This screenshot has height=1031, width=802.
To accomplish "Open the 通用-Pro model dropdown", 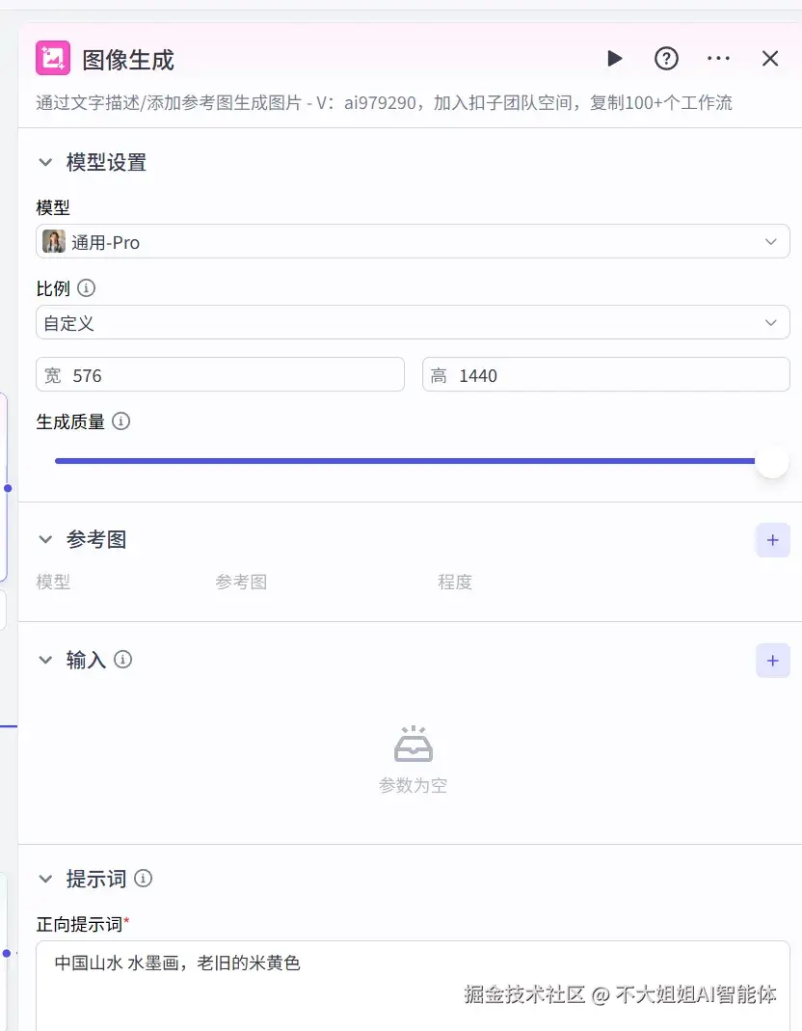I will pyautogui.click(x=770, y=241).
